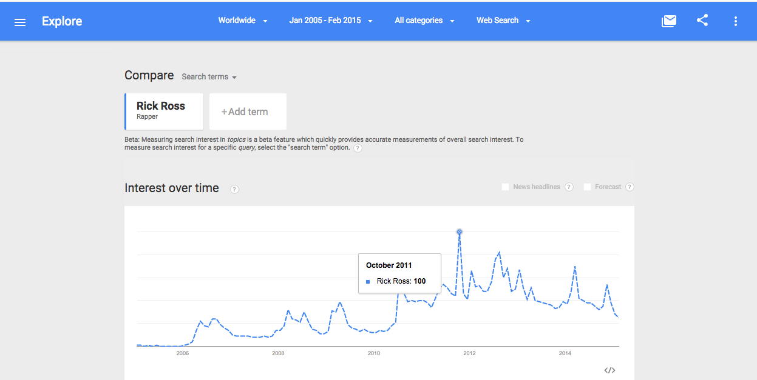Click the 2008 x-axis label
This screenshot has width=757, height=380.
pos(278,353)
